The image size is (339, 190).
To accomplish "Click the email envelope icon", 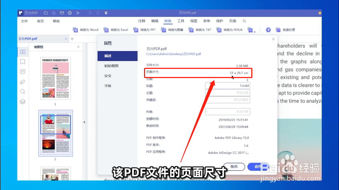I will coord(62,13).
